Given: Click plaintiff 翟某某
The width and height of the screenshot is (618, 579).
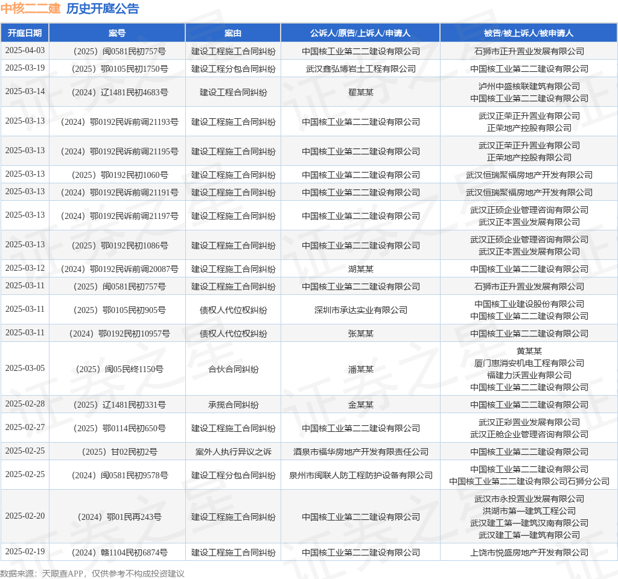Looking at the screenshot, I should [361, 92].
